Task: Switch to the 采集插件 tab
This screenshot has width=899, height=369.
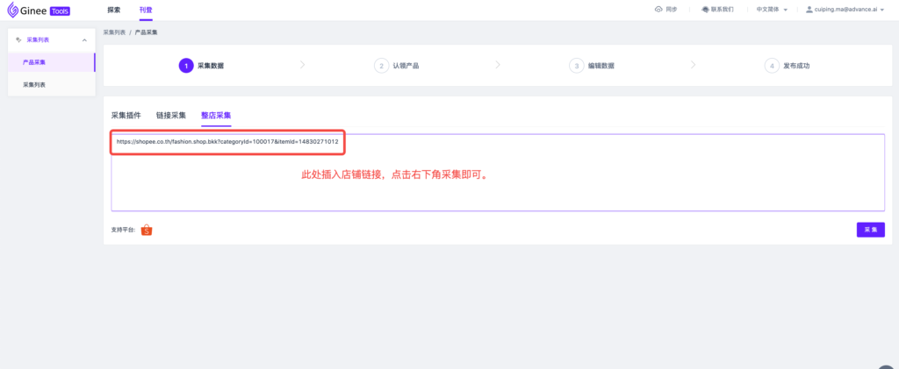Action: 126,115
